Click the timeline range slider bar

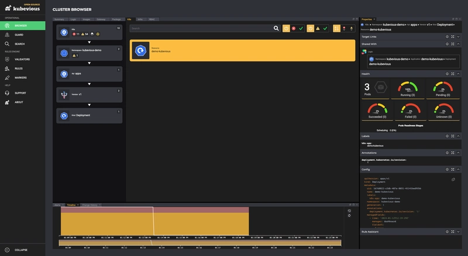[x=199, y=242]
